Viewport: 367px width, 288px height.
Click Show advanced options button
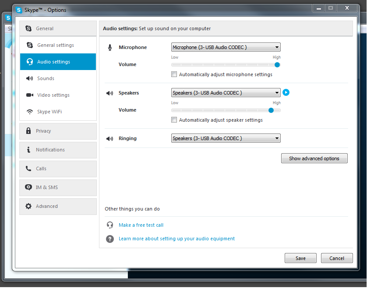(314, 158)
